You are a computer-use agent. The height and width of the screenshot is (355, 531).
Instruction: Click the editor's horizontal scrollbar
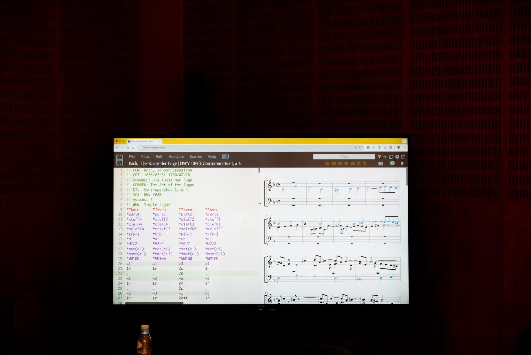tap(154, 303)
